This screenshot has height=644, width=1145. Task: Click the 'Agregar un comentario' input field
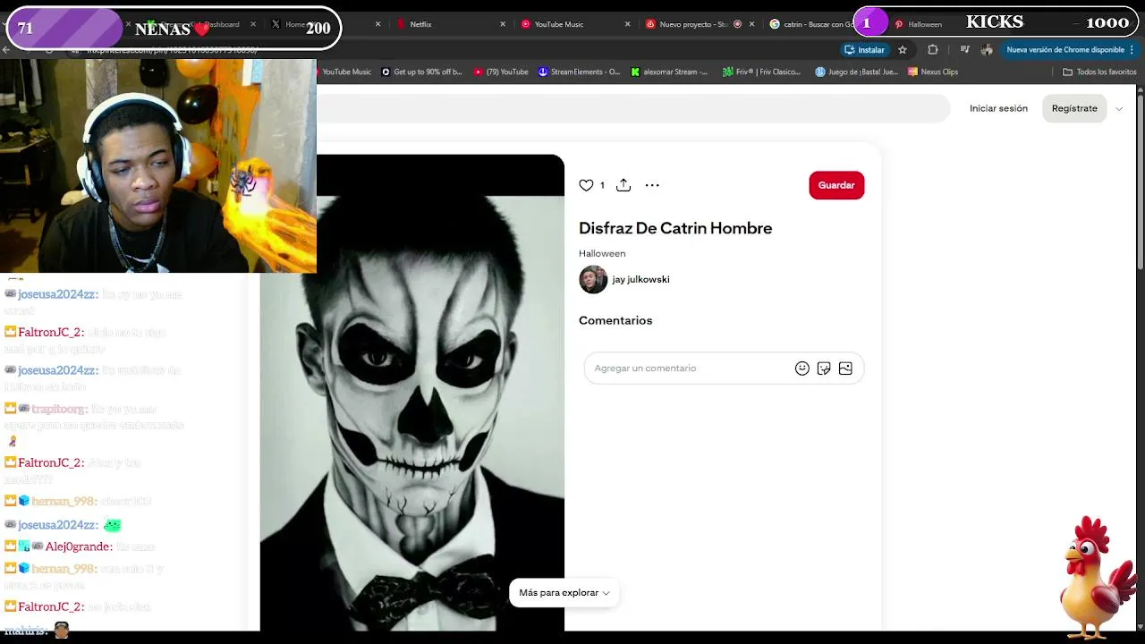click(689, 369)
